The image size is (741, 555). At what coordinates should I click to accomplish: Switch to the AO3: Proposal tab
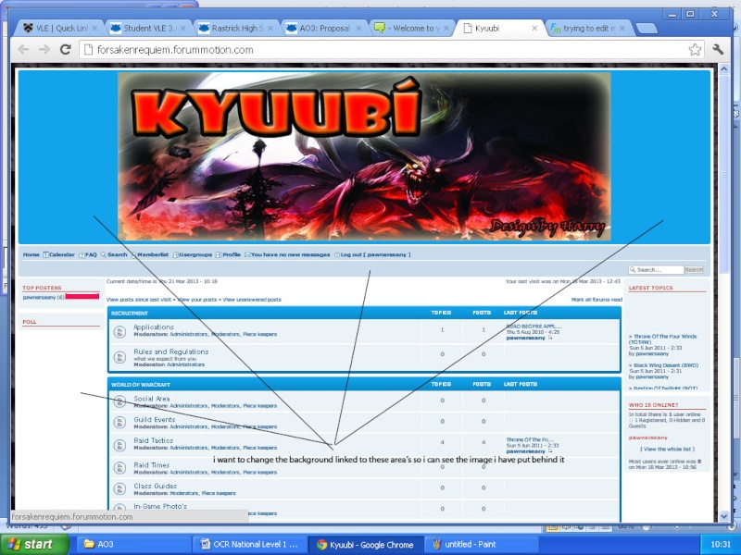323,29
